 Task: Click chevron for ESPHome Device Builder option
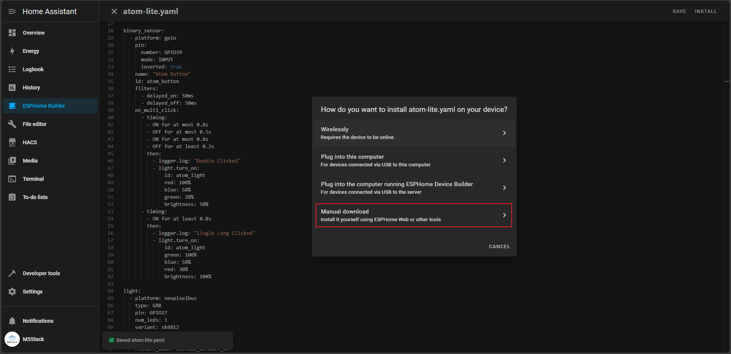pyautogui.click(x=504, y=188)
